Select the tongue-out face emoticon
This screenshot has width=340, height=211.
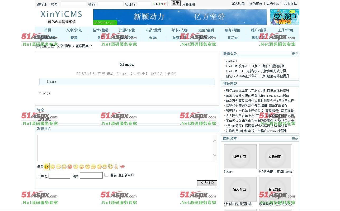81,167
